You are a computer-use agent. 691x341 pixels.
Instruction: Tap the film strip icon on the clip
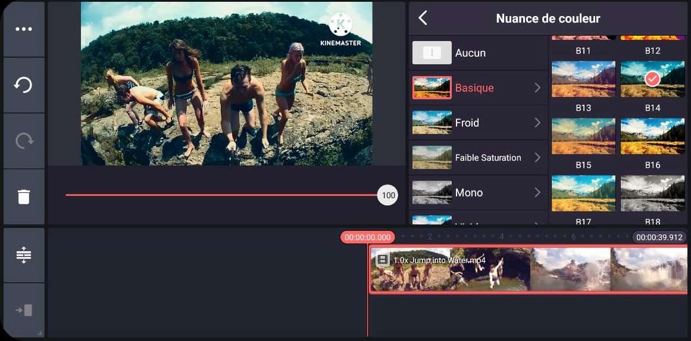tap(383, 260)
